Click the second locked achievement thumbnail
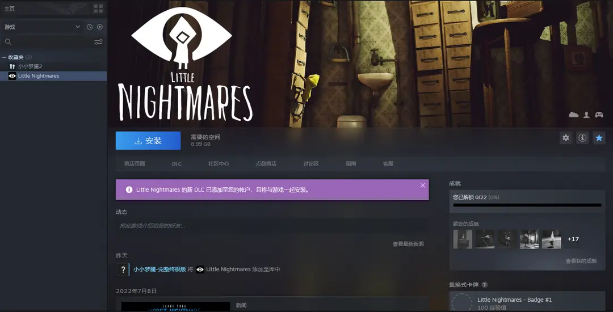 coord(485,239)
